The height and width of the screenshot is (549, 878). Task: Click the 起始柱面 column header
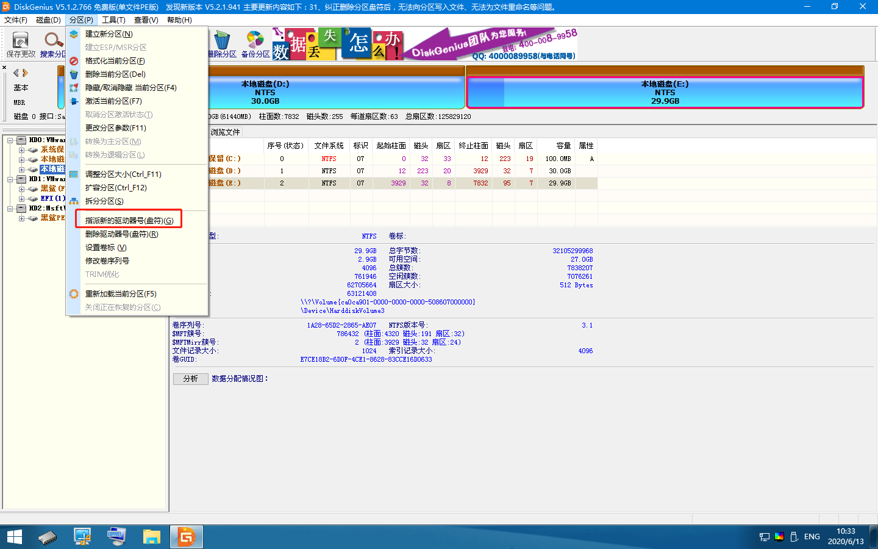(x=391, y=146)
